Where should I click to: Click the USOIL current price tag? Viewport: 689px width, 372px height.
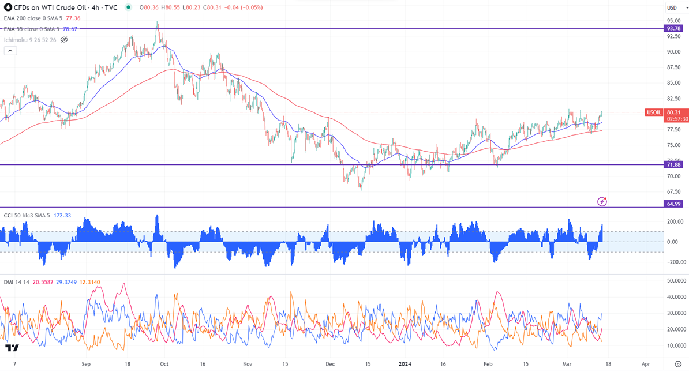click(653, 112)
